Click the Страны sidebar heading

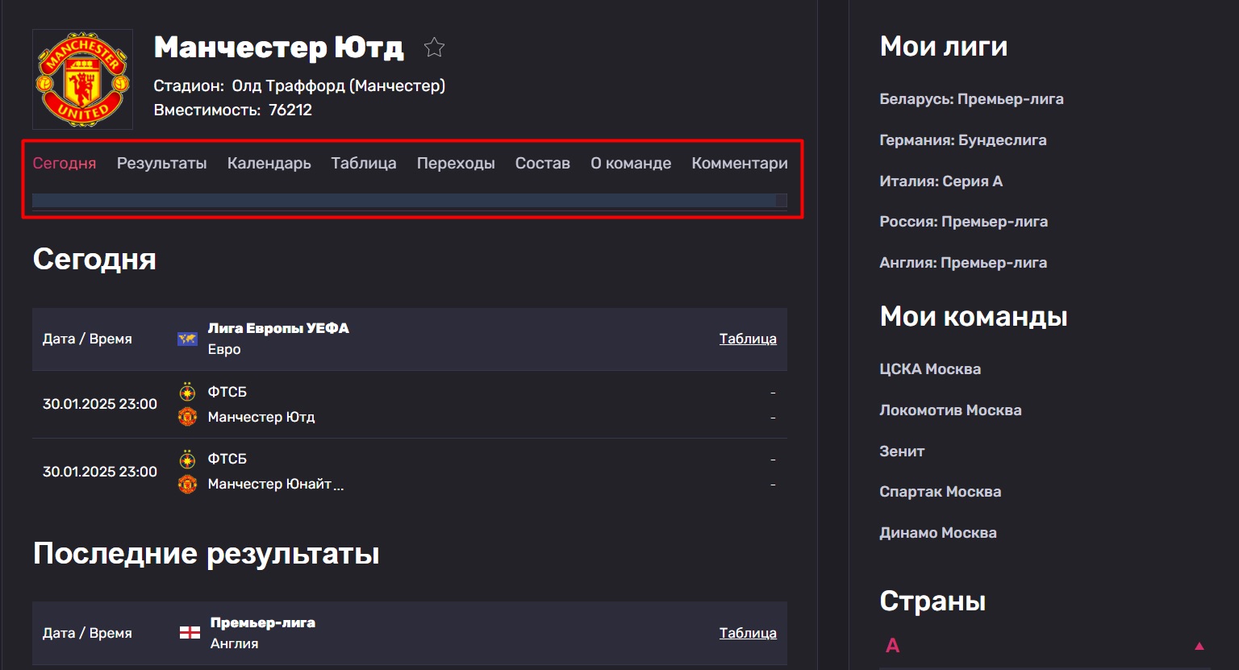pos(932,601)
